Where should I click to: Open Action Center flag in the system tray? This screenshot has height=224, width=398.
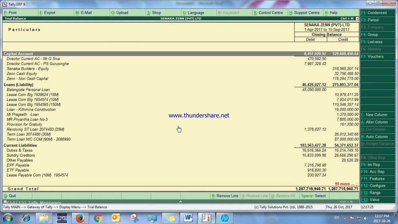click(352, 218)
